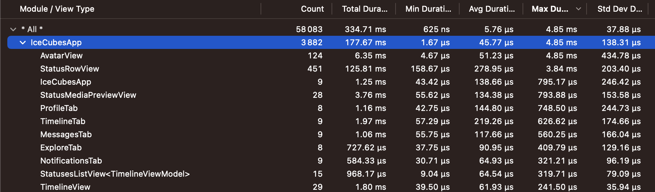Click '* All *' std dev 37.88 µs
655x192 pixels.
(x=624, y=29)
